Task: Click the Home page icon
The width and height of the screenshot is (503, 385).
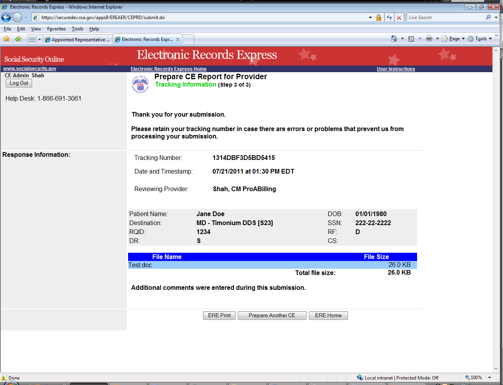Action: 394,39
